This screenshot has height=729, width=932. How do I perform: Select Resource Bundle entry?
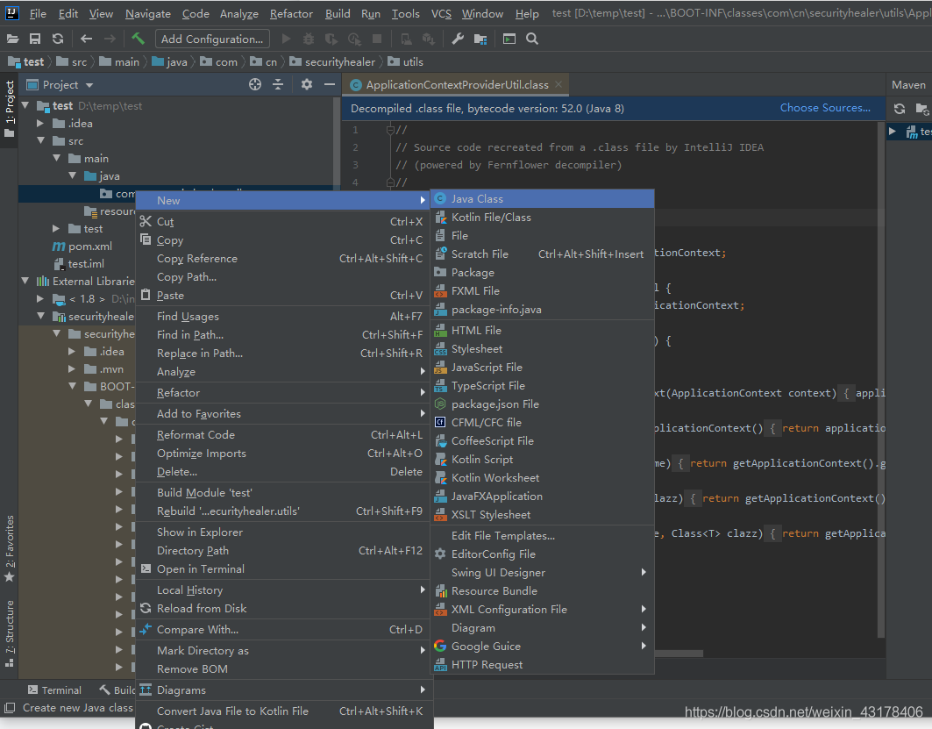pos(542,590)
